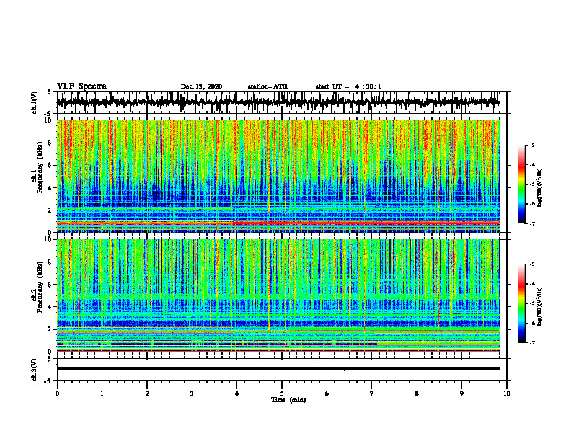
Task: Click the ch.3 flat voltage trace
Action: coord(278,369)
